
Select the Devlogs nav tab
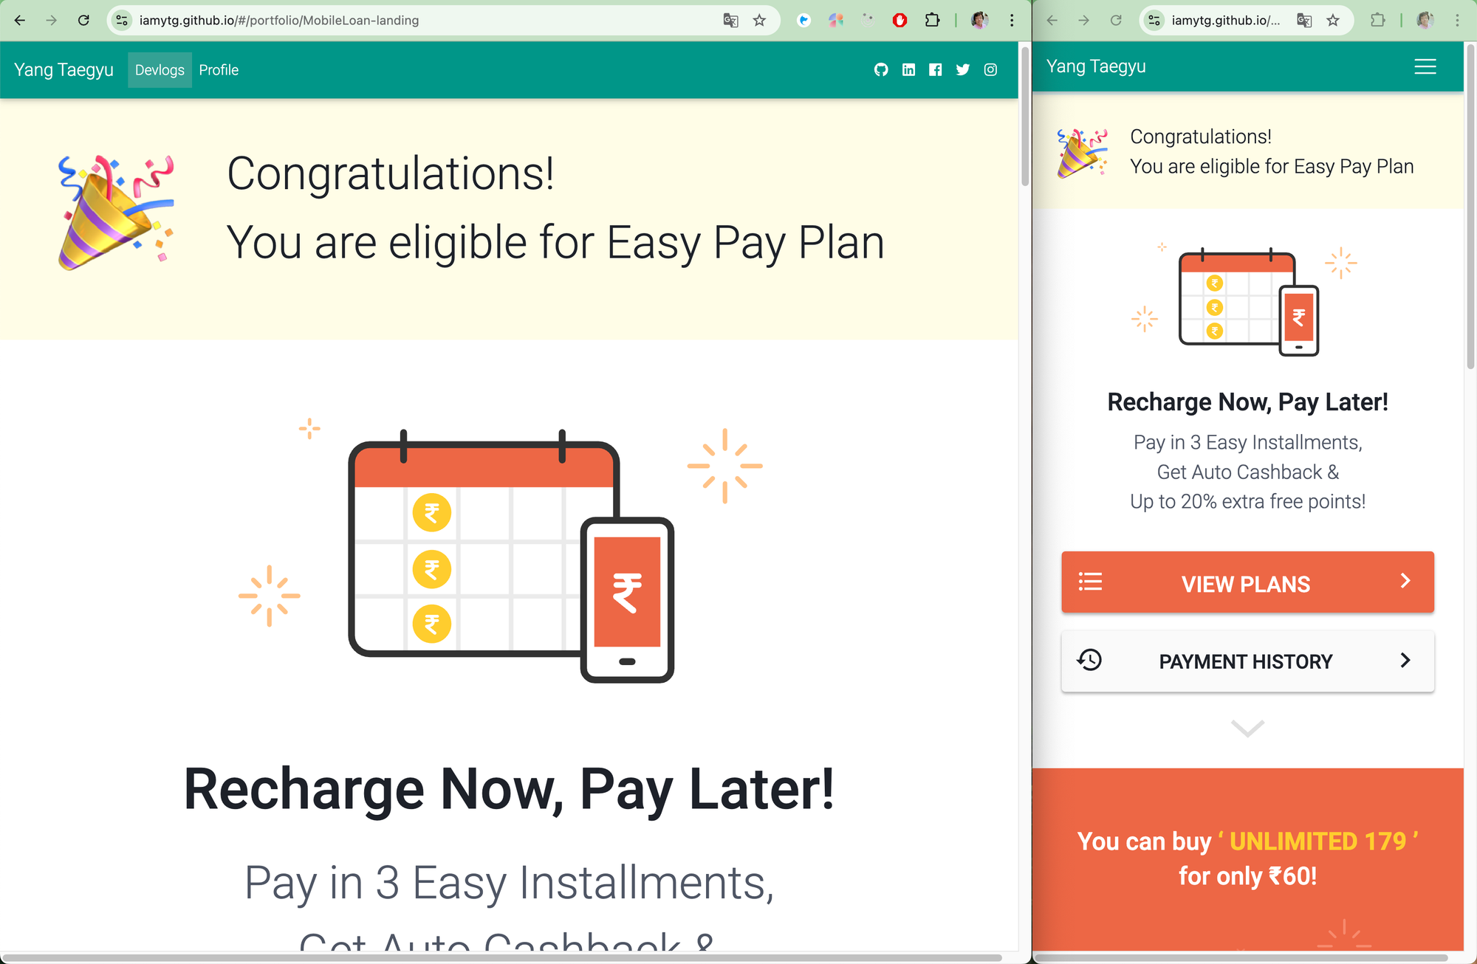(x=160, y=70)
